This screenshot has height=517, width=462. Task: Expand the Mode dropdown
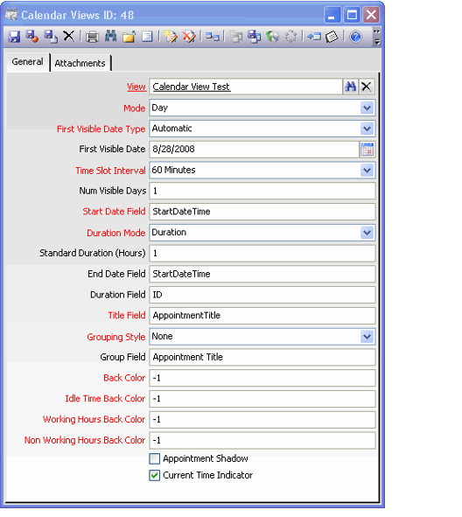tap(367, 108)
